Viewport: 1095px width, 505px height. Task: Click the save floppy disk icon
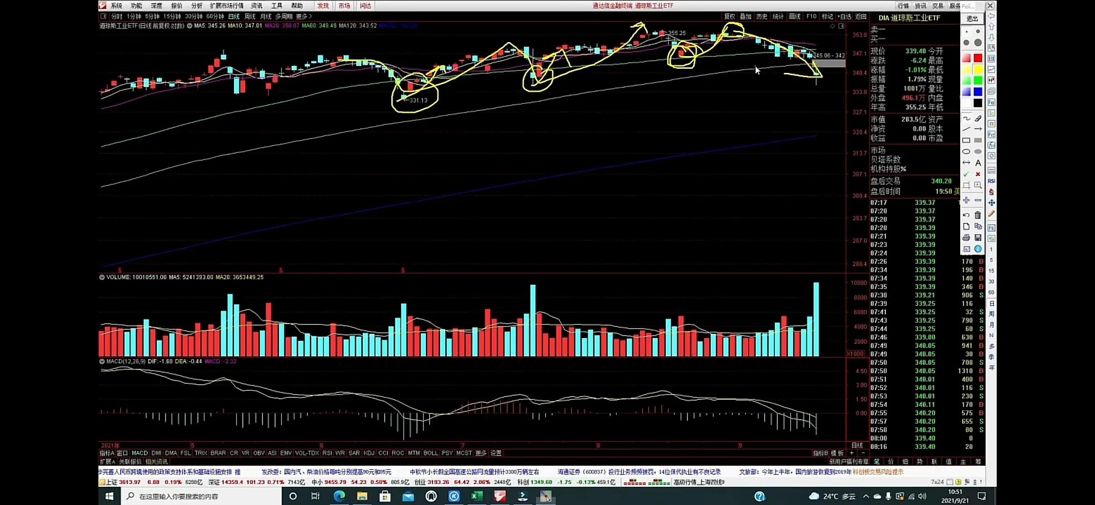978,238
